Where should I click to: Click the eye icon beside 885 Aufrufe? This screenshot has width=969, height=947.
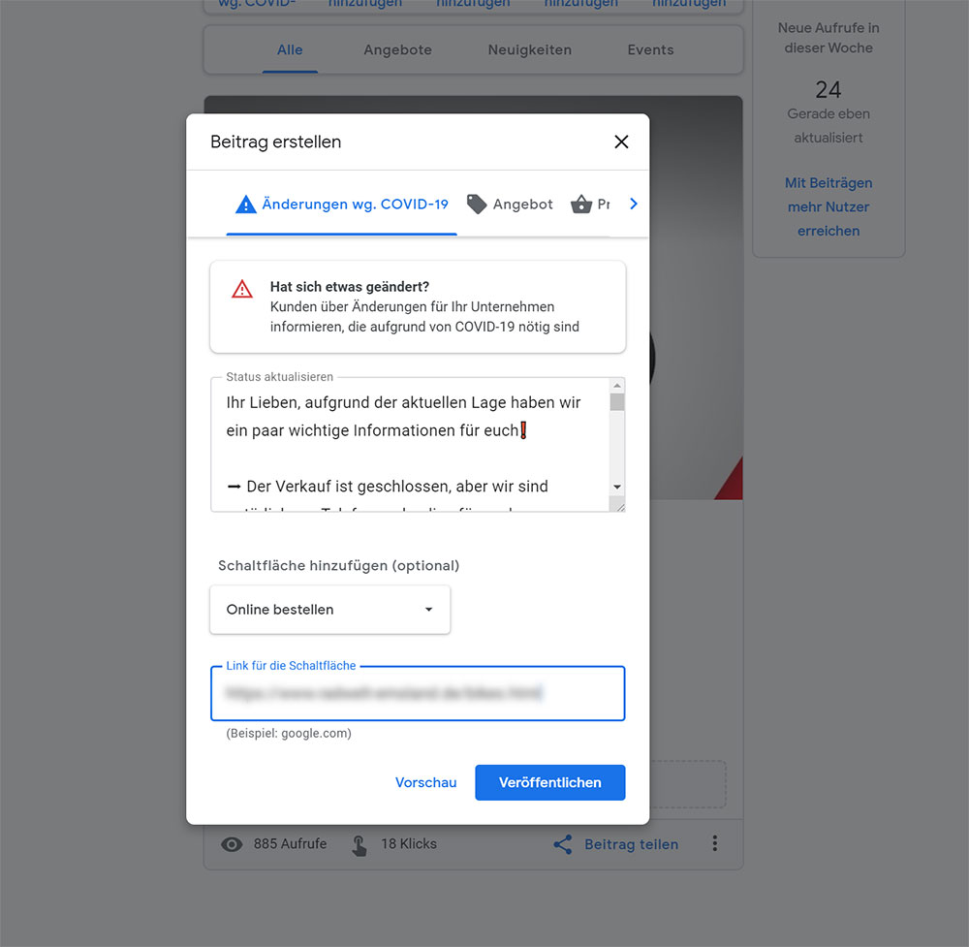click(232, 844)
